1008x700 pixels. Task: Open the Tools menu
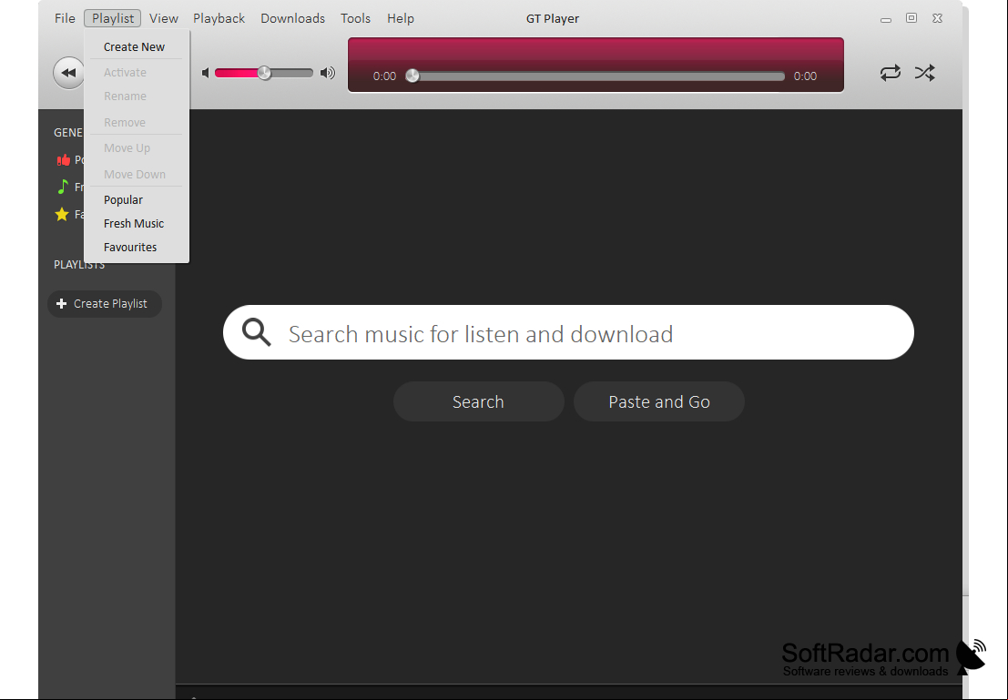355,18
